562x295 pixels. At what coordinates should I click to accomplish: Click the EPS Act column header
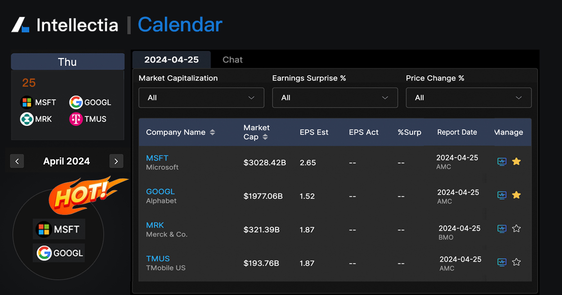tap(364, 133)
